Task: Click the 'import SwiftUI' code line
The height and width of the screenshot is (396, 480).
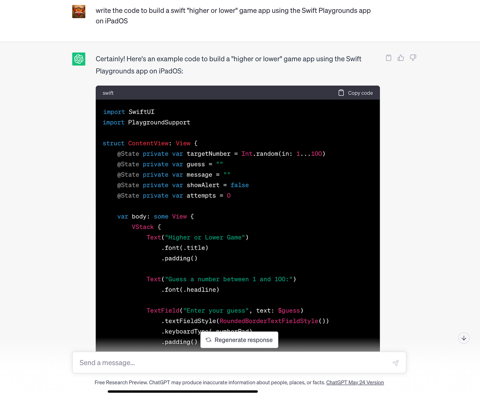Action: point(129,112)
